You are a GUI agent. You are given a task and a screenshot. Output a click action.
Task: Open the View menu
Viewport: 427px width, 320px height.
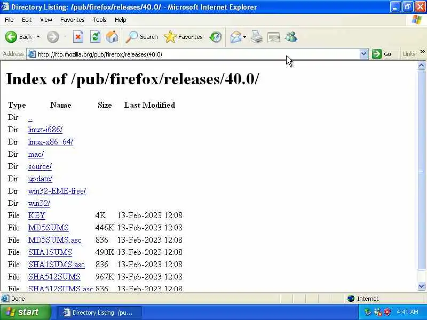(x=46, y=20)
